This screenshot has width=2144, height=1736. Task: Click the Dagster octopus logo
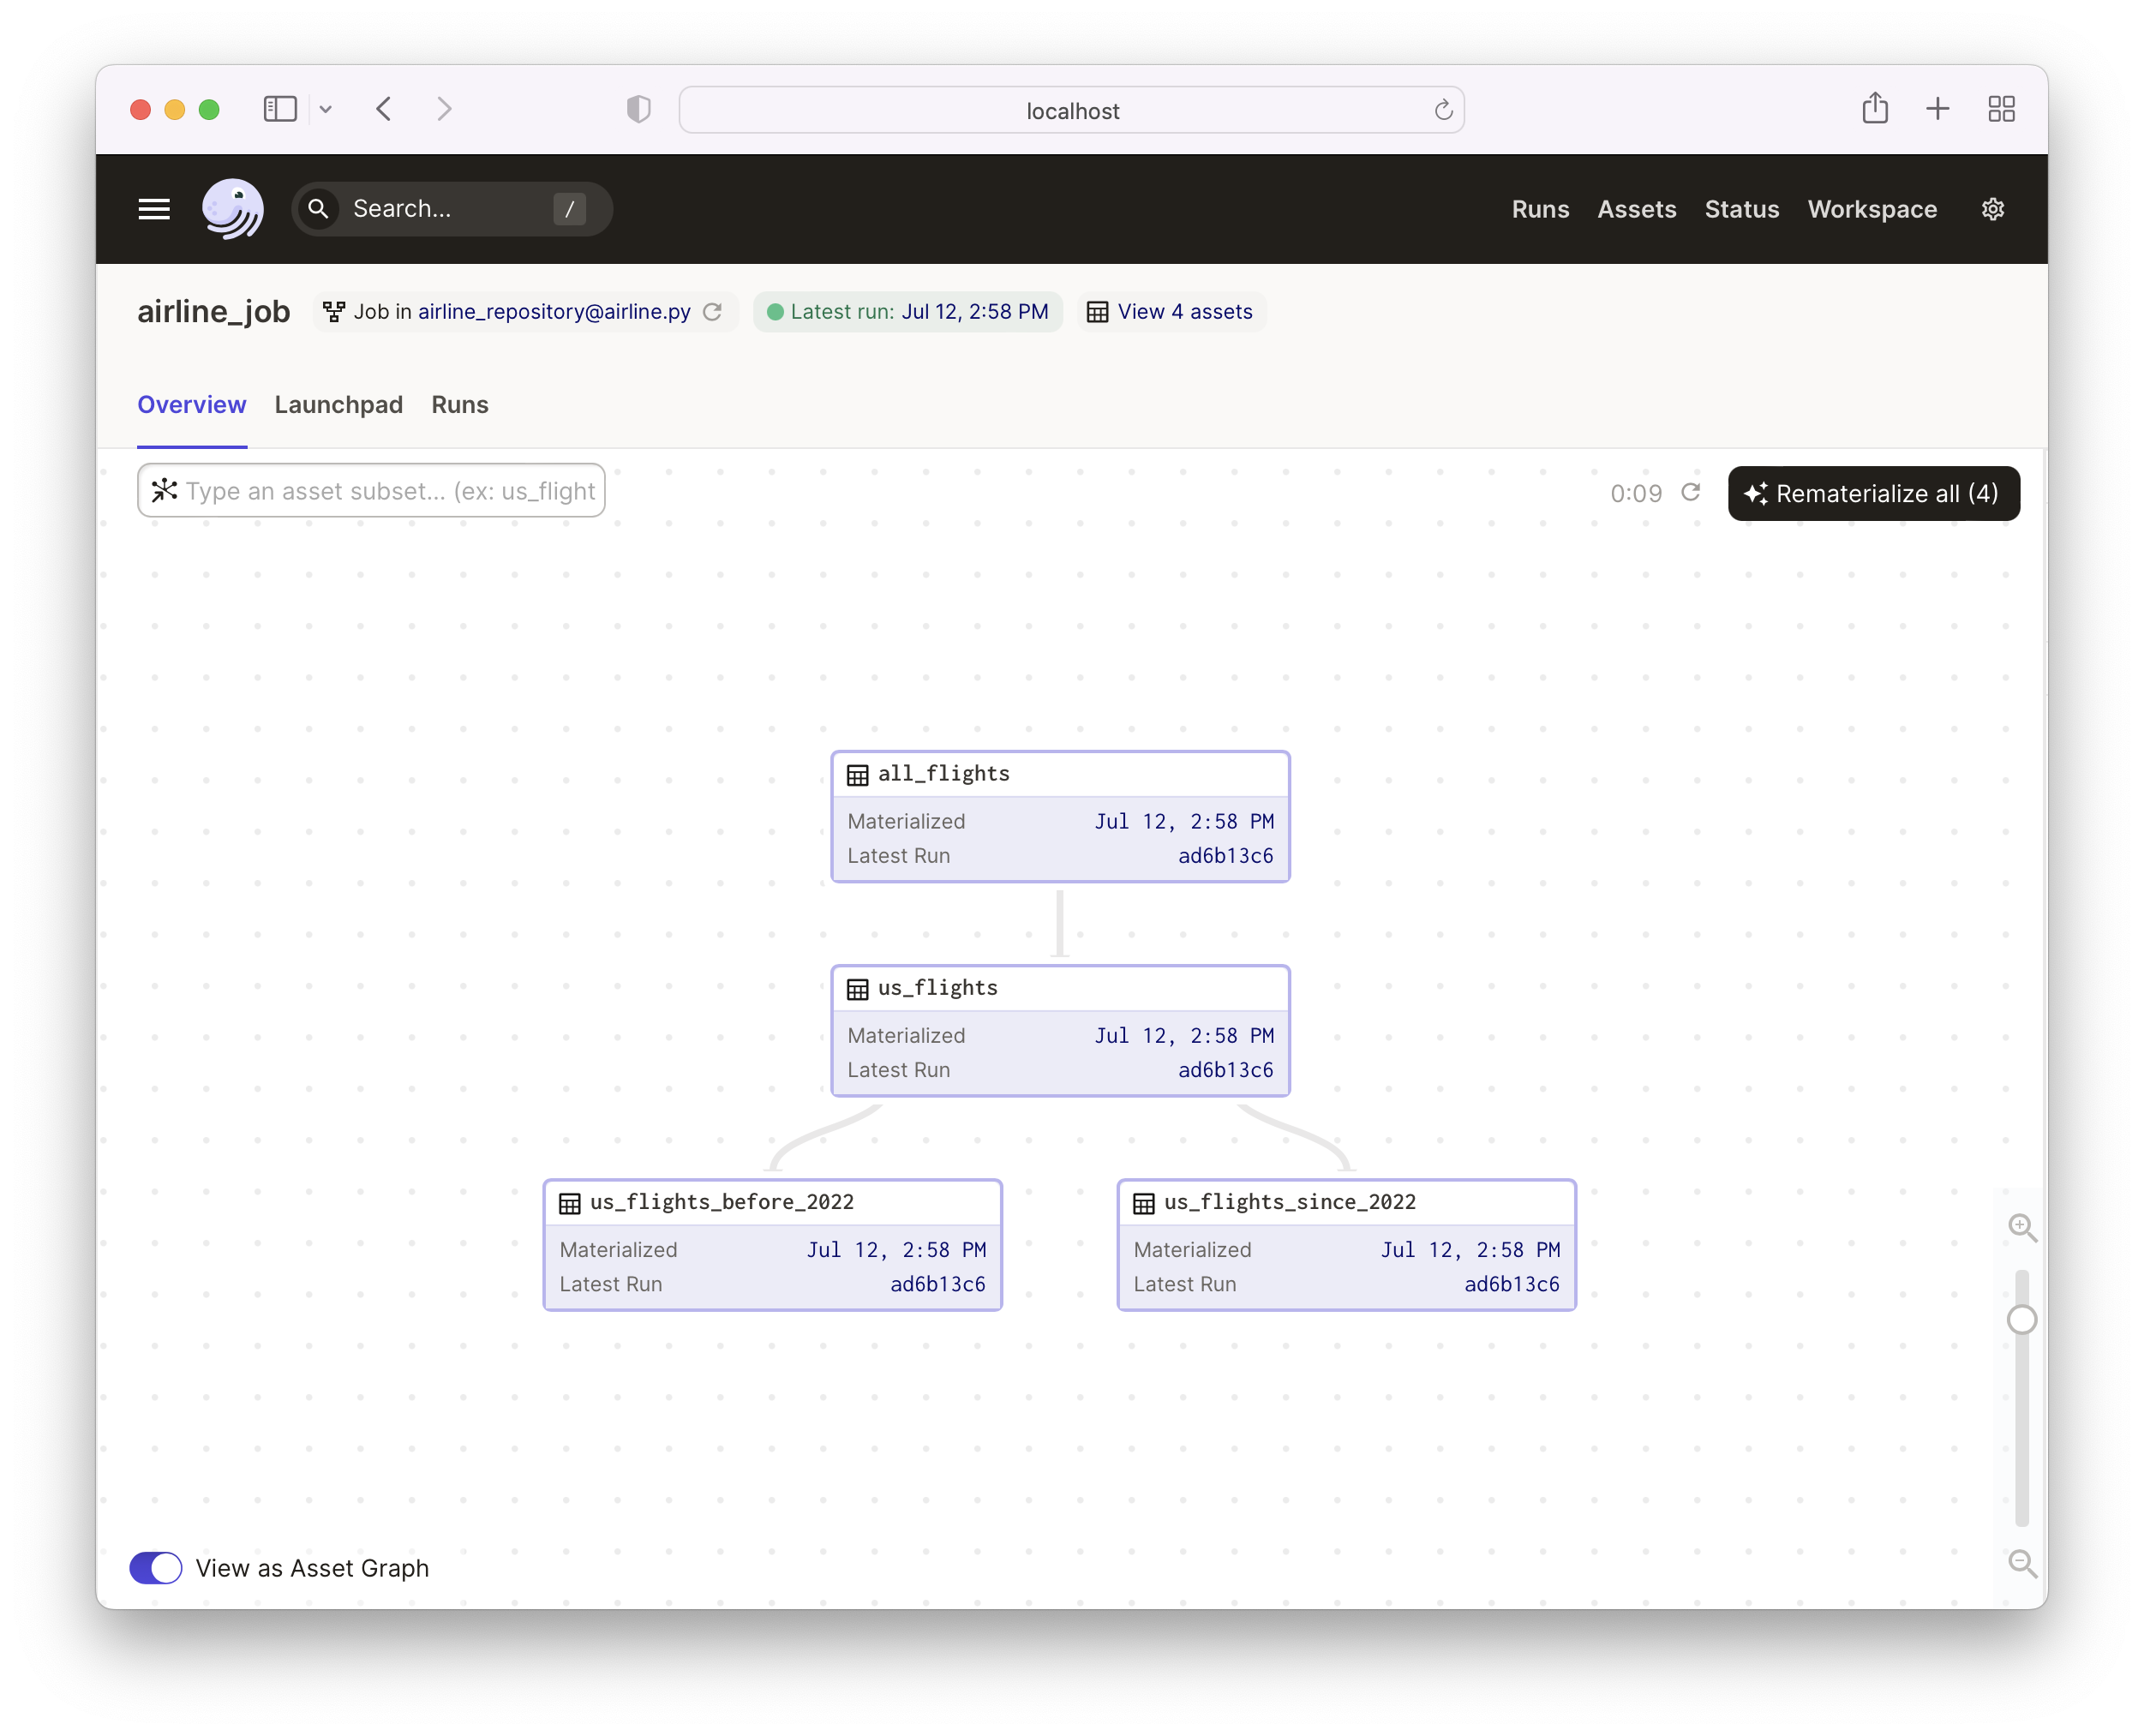coord(232,209)
